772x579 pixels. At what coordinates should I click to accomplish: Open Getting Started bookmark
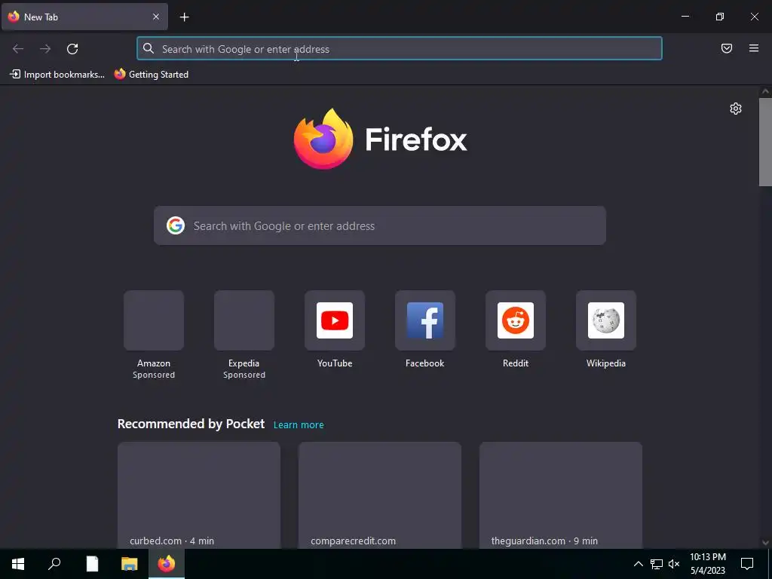151,75
